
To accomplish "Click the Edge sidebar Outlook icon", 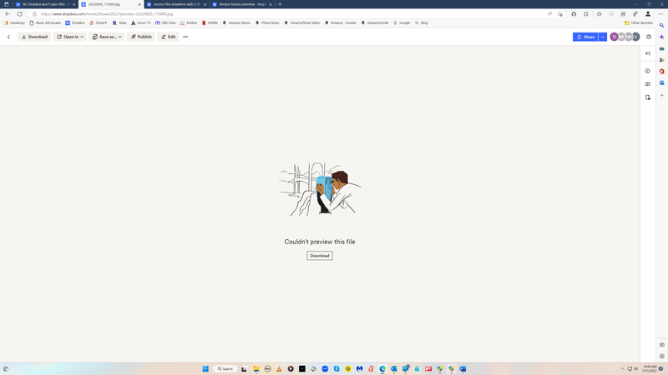I will click(661, 82).
